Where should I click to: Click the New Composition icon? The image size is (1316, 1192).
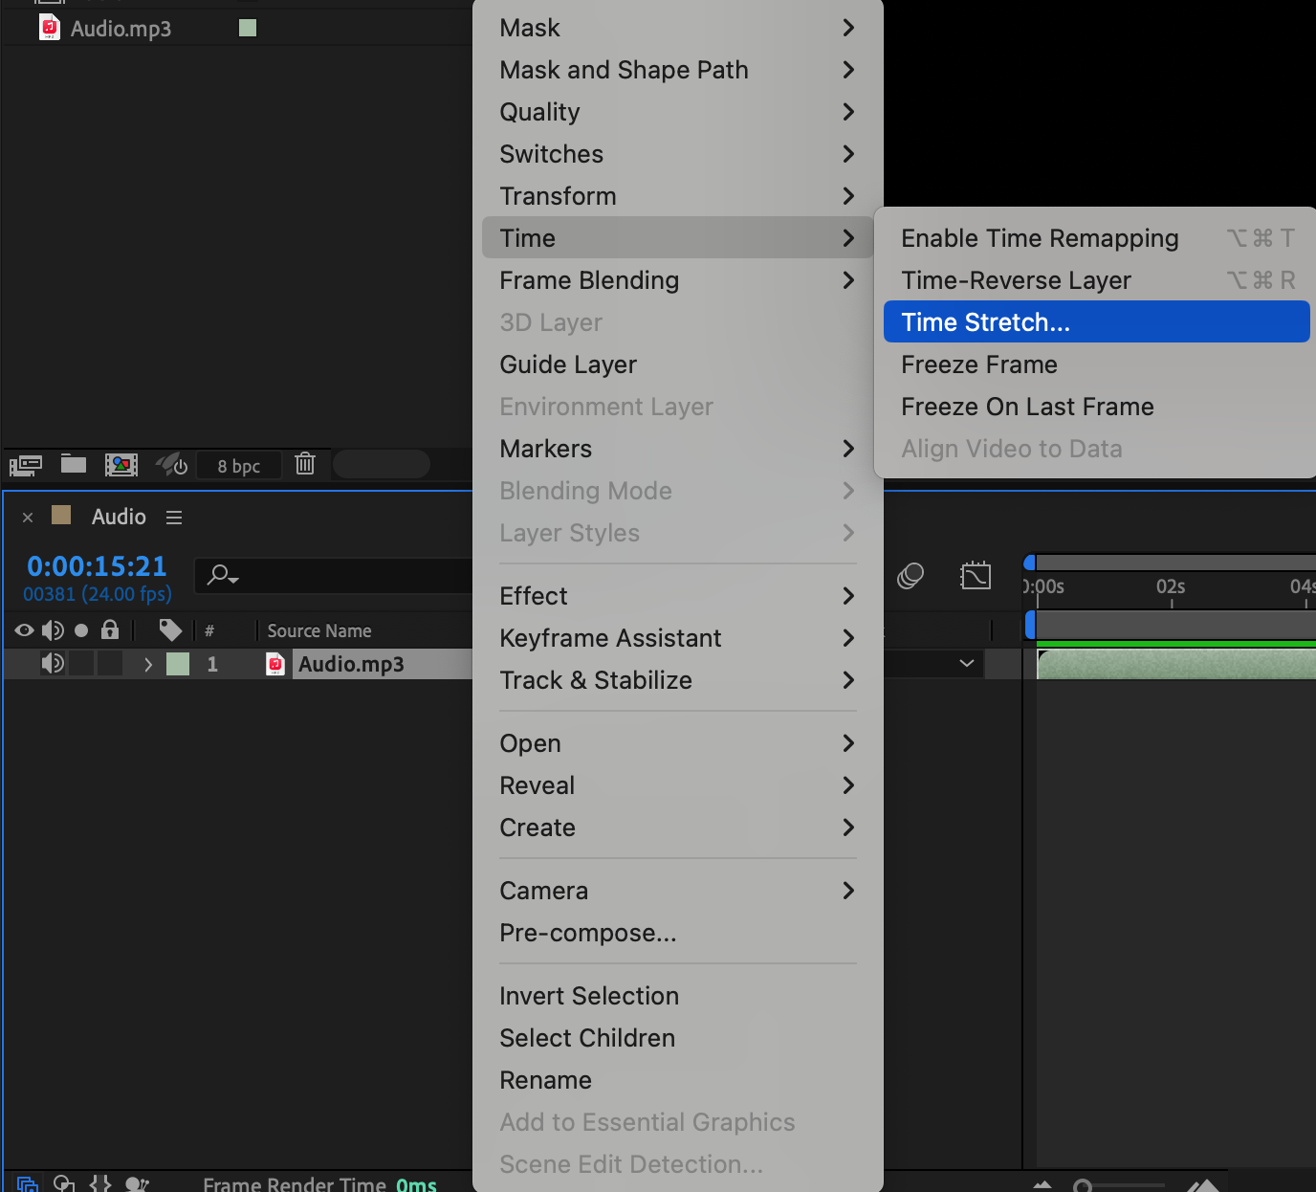(121, 465)
